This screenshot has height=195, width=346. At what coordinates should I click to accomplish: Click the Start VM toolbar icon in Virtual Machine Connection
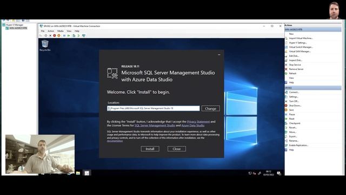(45, 35)
